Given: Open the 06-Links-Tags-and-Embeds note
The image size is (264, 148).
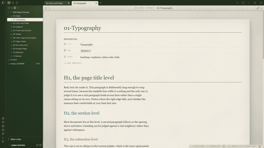Looking at the screenshot, I should pyautogui.click(x=25, y=38).
